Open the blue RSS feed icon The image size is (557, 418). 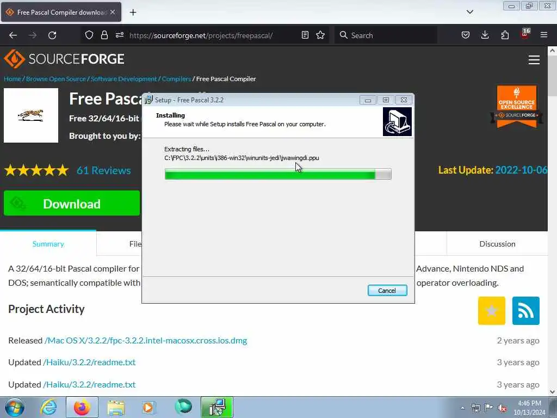pos(526,311)
